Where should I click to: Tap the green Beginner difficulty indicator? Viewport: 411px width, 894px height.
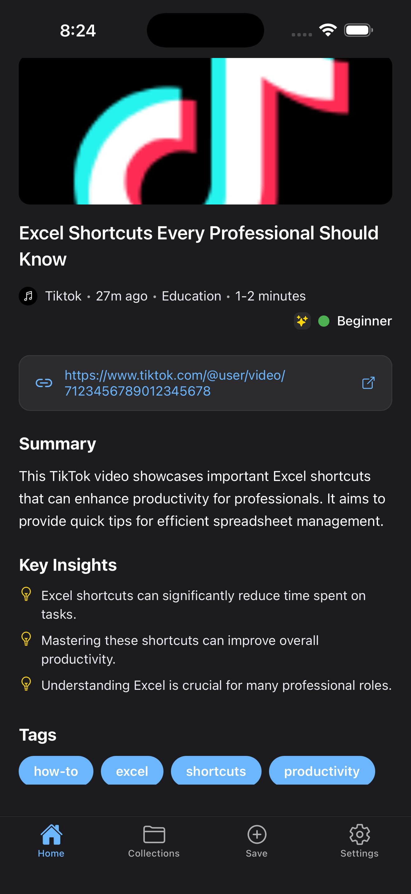coord(323,321)
